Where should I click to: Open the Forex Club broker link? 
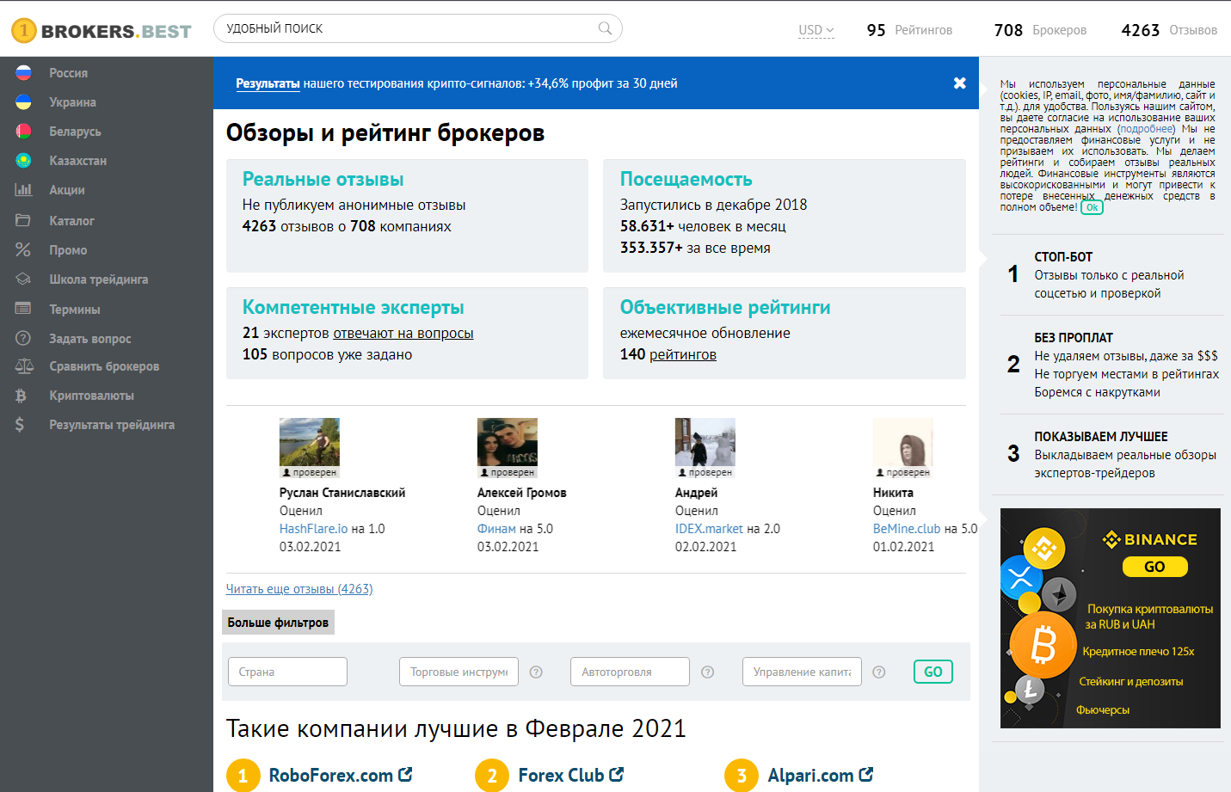(x=561, y=775)
